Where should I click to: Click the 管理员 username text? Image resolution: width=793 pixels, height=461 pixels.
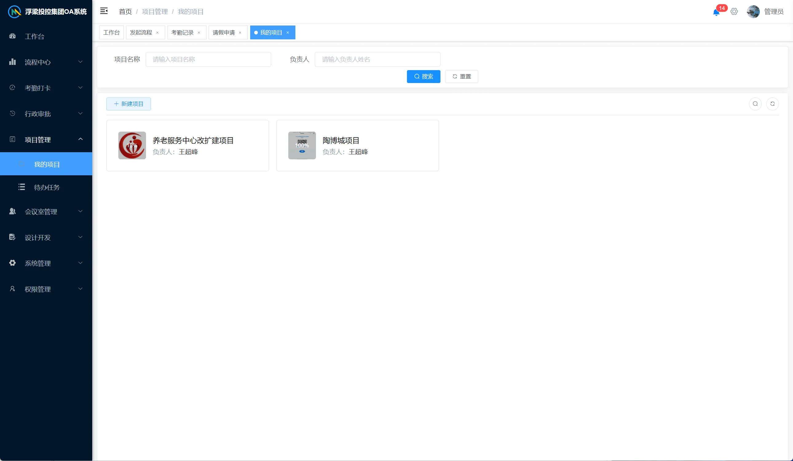774,12
